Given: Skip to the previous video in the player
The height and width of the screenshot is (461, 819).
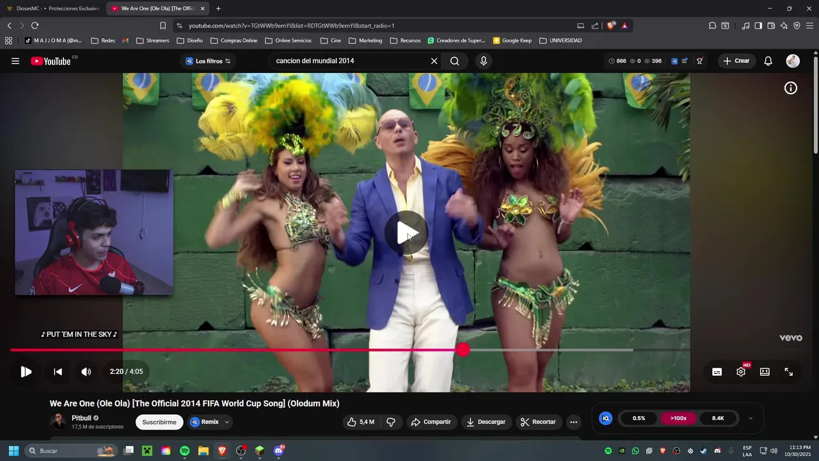Looking at the screenshot, I should pyautogui.click(x=58, y=371).
